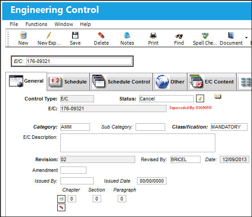Click the Issued Date field

point(152,181)
